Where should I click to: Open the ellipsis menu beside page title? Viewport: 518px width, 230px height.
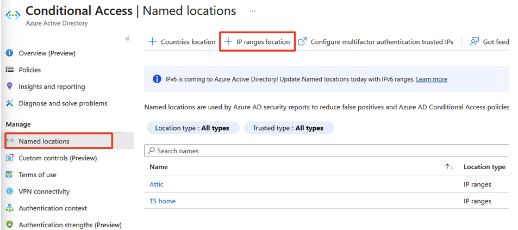(x=253, y=11)
